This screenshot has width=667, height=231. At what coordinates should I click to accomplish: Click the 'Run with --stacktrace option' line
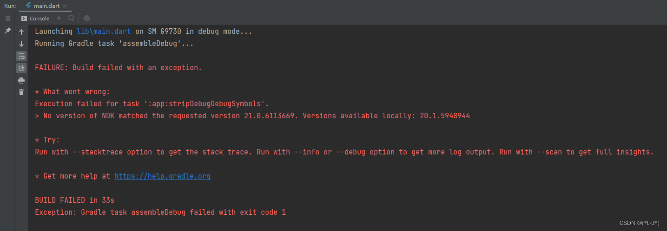[x=344, y=152]
